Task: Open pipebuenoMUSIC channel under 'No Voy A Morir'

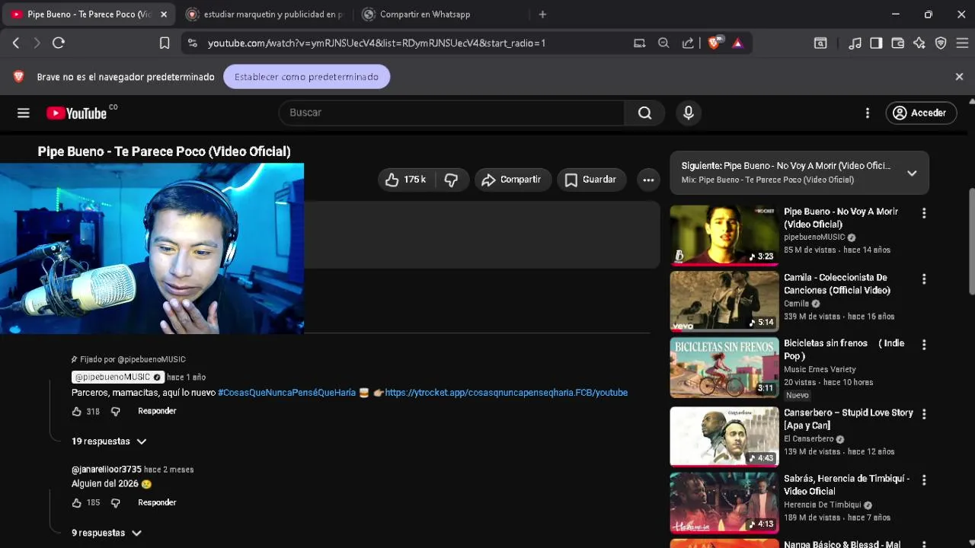Action: click(814, 237)
